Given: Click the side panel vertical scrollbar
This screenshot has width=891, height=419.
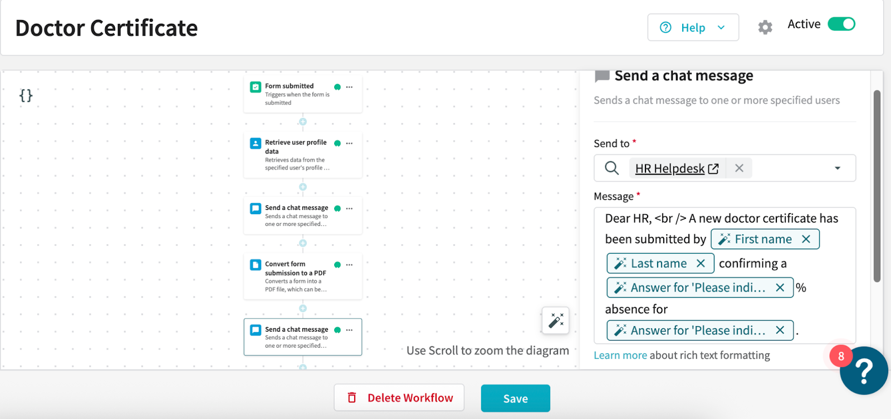Looking at the screenshot, I should 877,186.
